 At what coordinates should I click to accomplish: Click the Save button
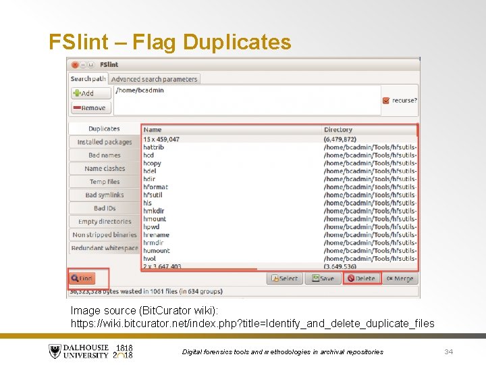click(323, 278)
